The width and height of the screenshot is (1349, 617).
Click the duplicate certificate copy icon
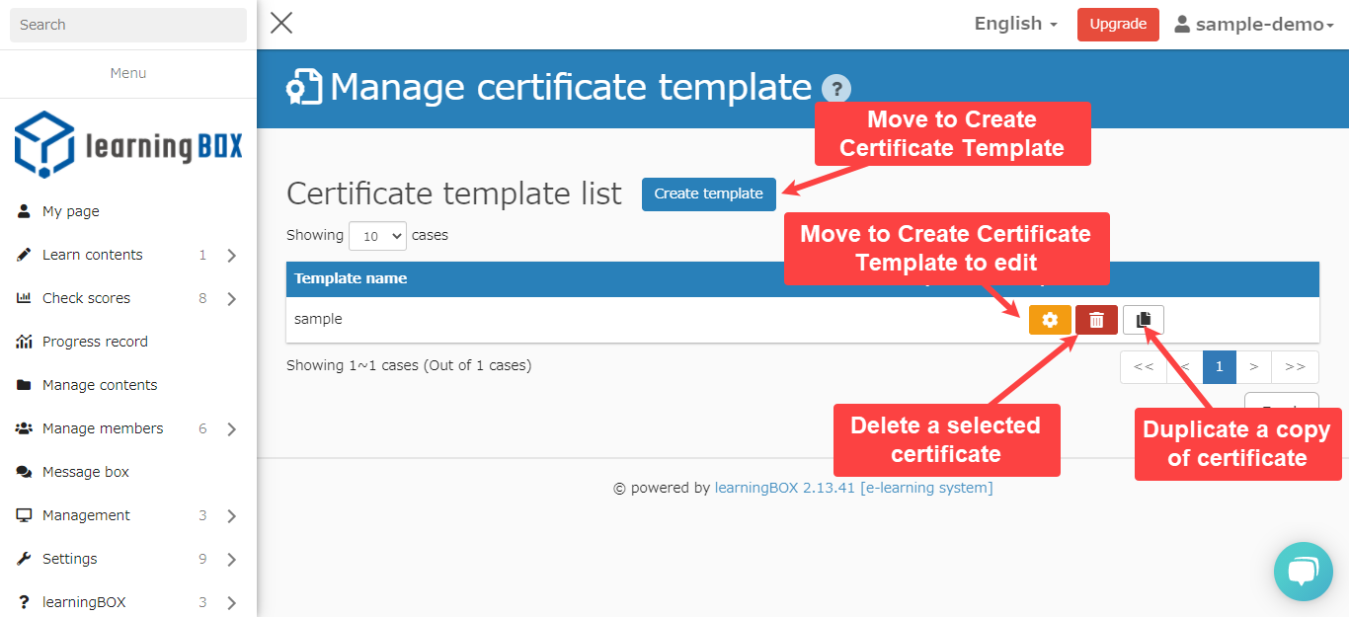point(1144,320)
